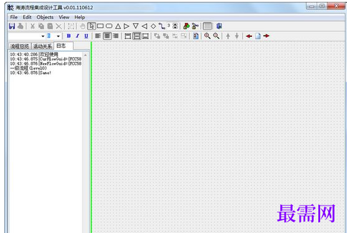Click the send to back icon
347x233 pixels.
point(166,36)
